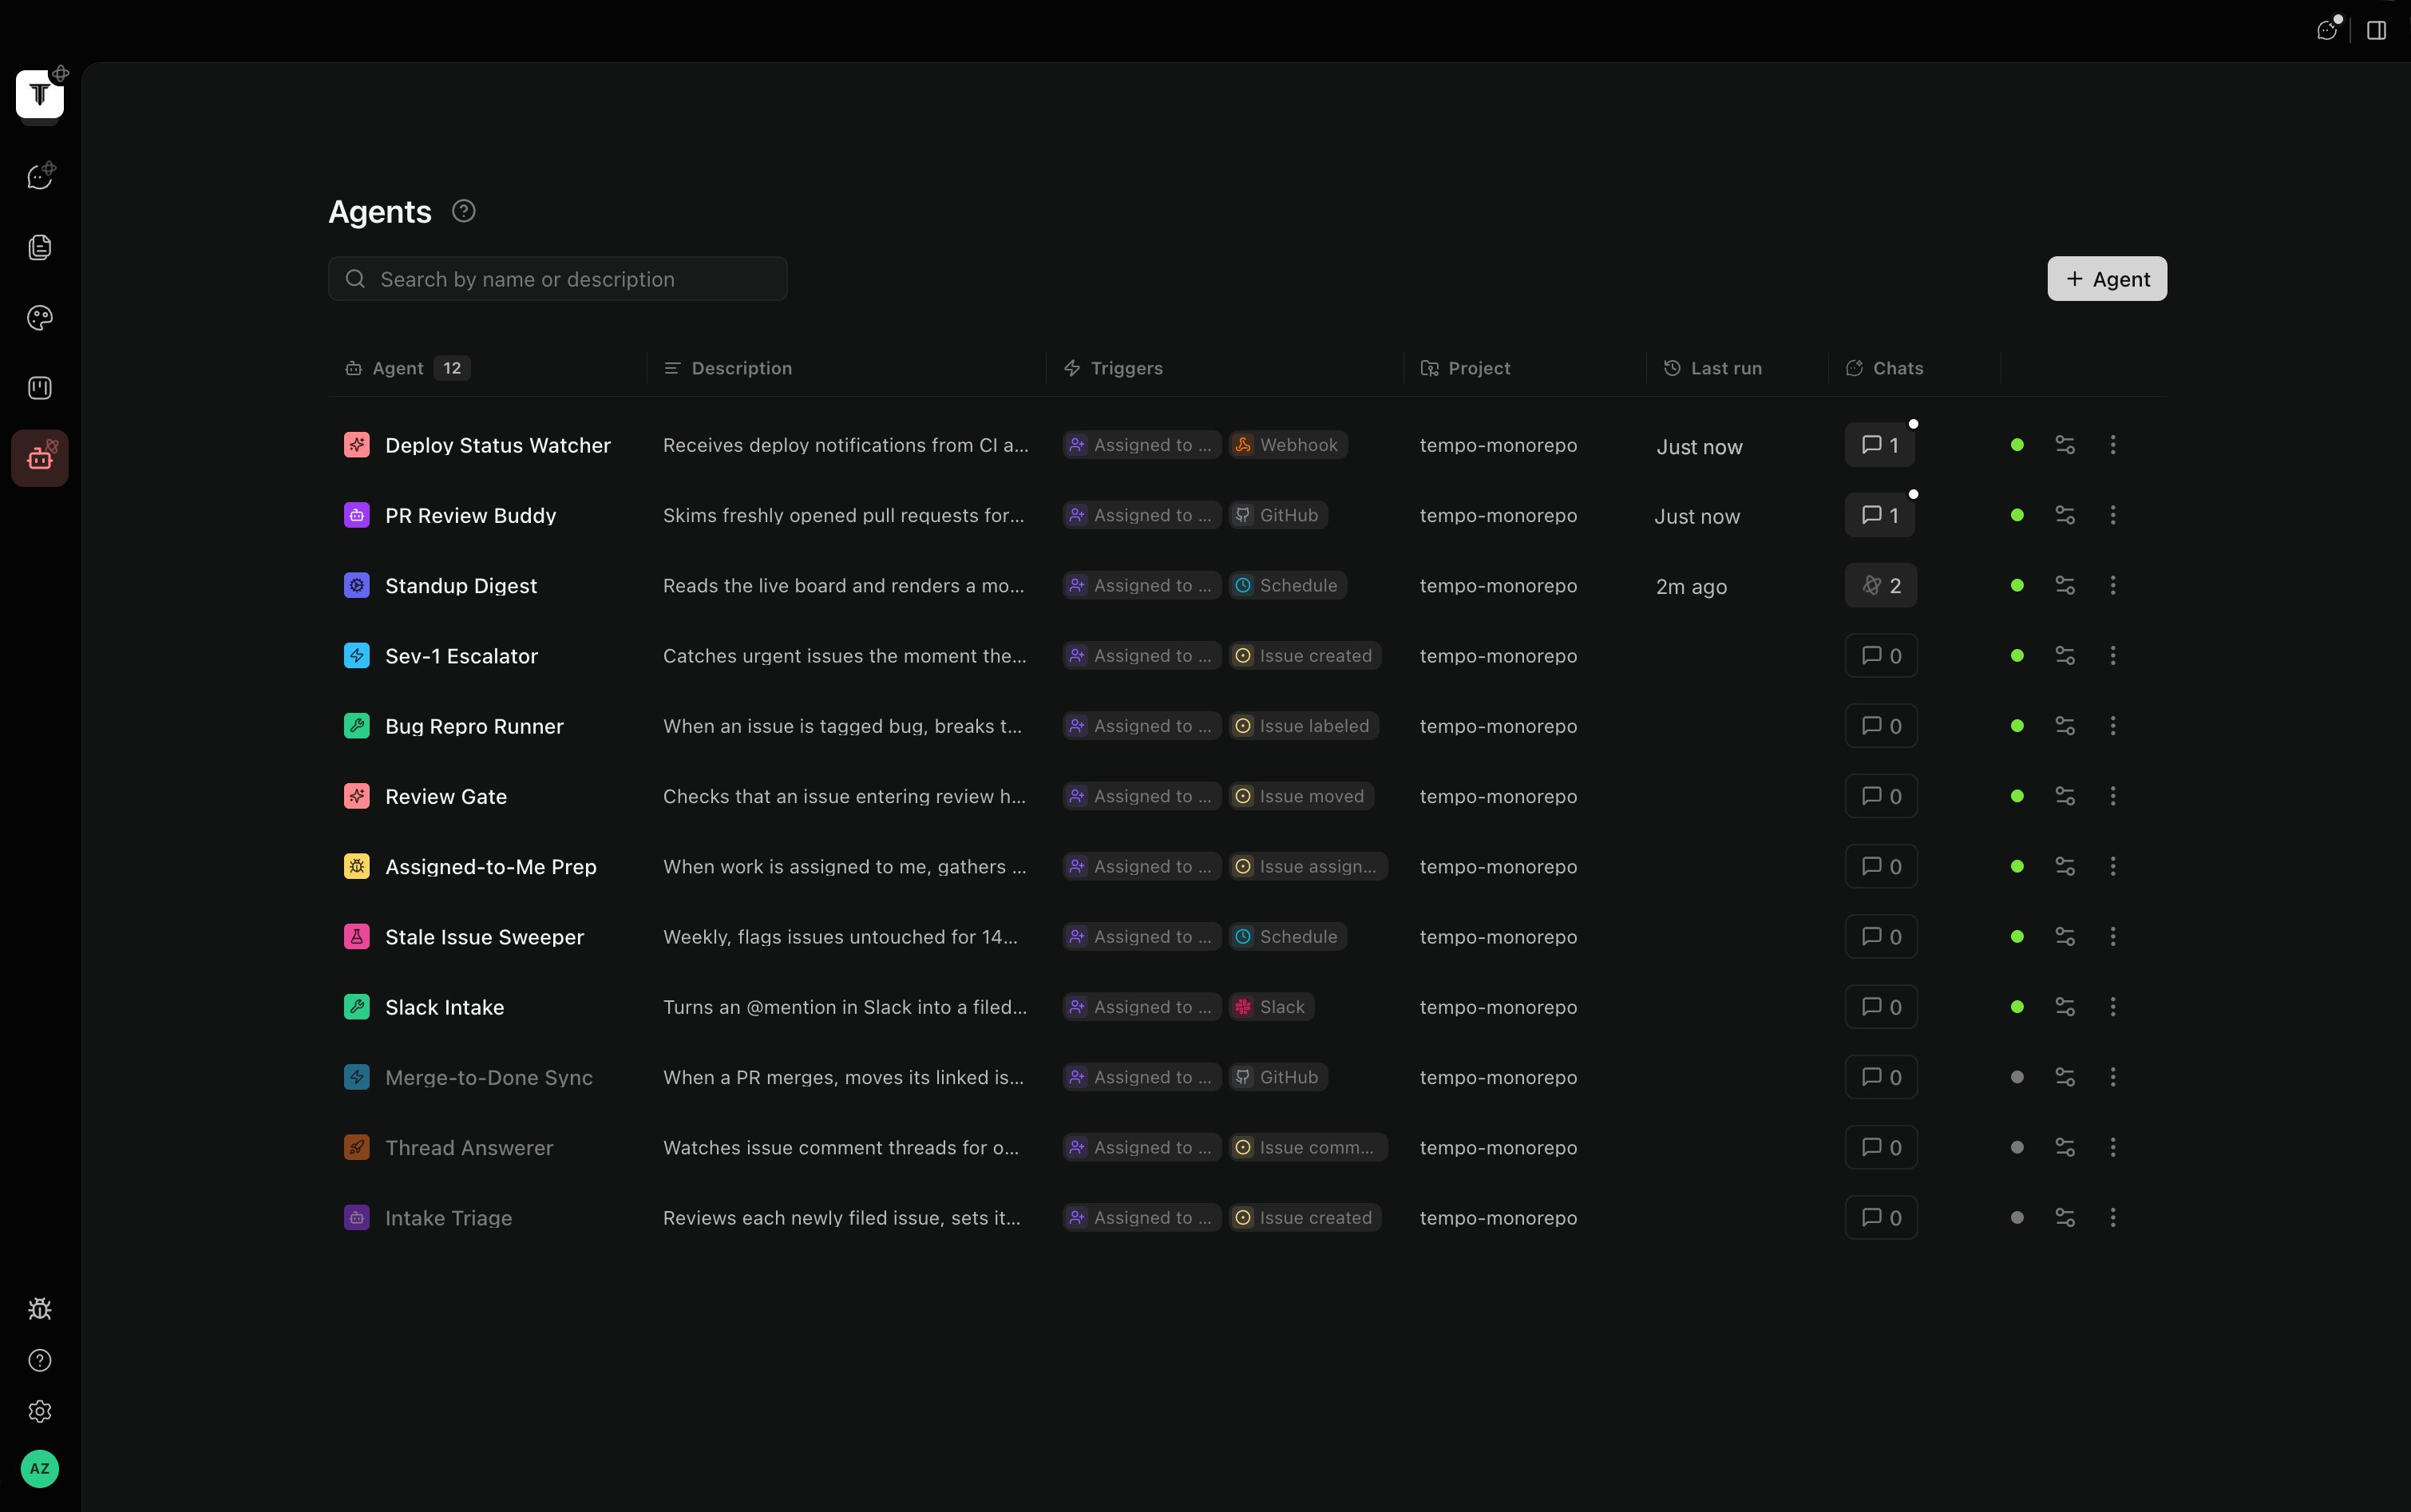Open Deploy Status Watcher chats button

click(1880, 445)
